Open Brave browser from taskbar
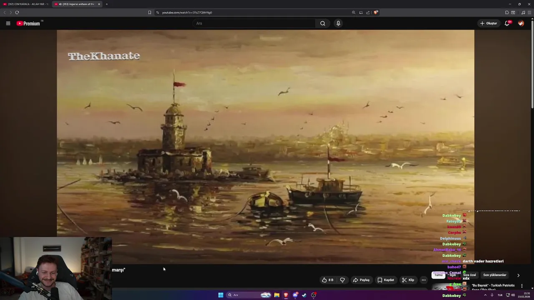The width and height of the screenshot is (534, 300). 286,295
